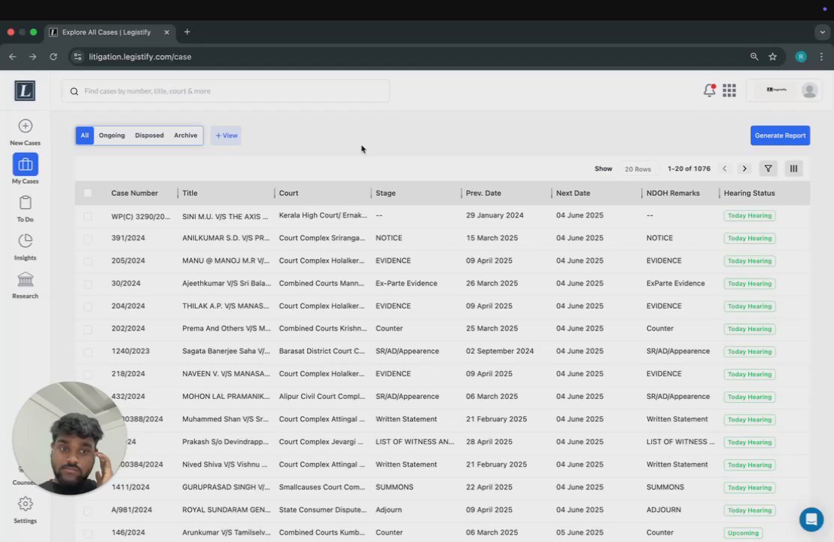Viewport: 834px width, 542px height.
Task: Click 'LIST OF WITNESS AN...' stage cell
Action: click(x=415, y=441)
